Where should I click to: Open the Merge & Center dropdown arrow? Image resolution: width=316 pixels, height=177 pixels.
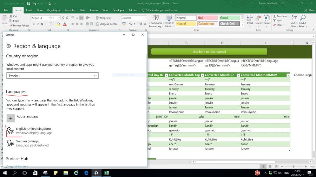119,24
